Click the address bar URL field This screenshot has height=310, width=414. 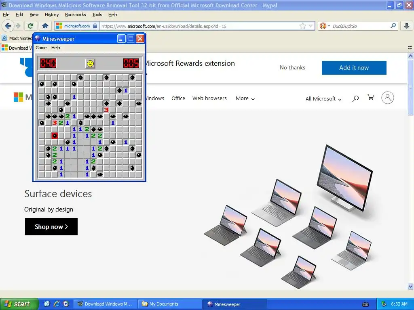pyautogui.click(x=200, y=26)
